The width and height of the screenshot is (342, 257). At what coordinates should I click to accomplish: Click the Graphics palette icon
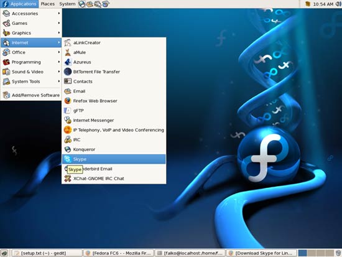click(x=6, y=33)
